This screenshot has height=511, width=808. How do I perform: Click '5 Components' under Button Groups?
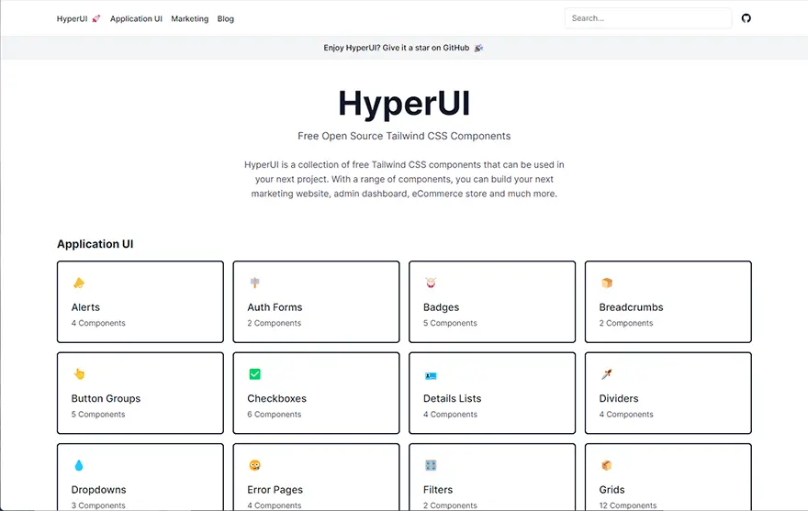click(x=98, y=414)
